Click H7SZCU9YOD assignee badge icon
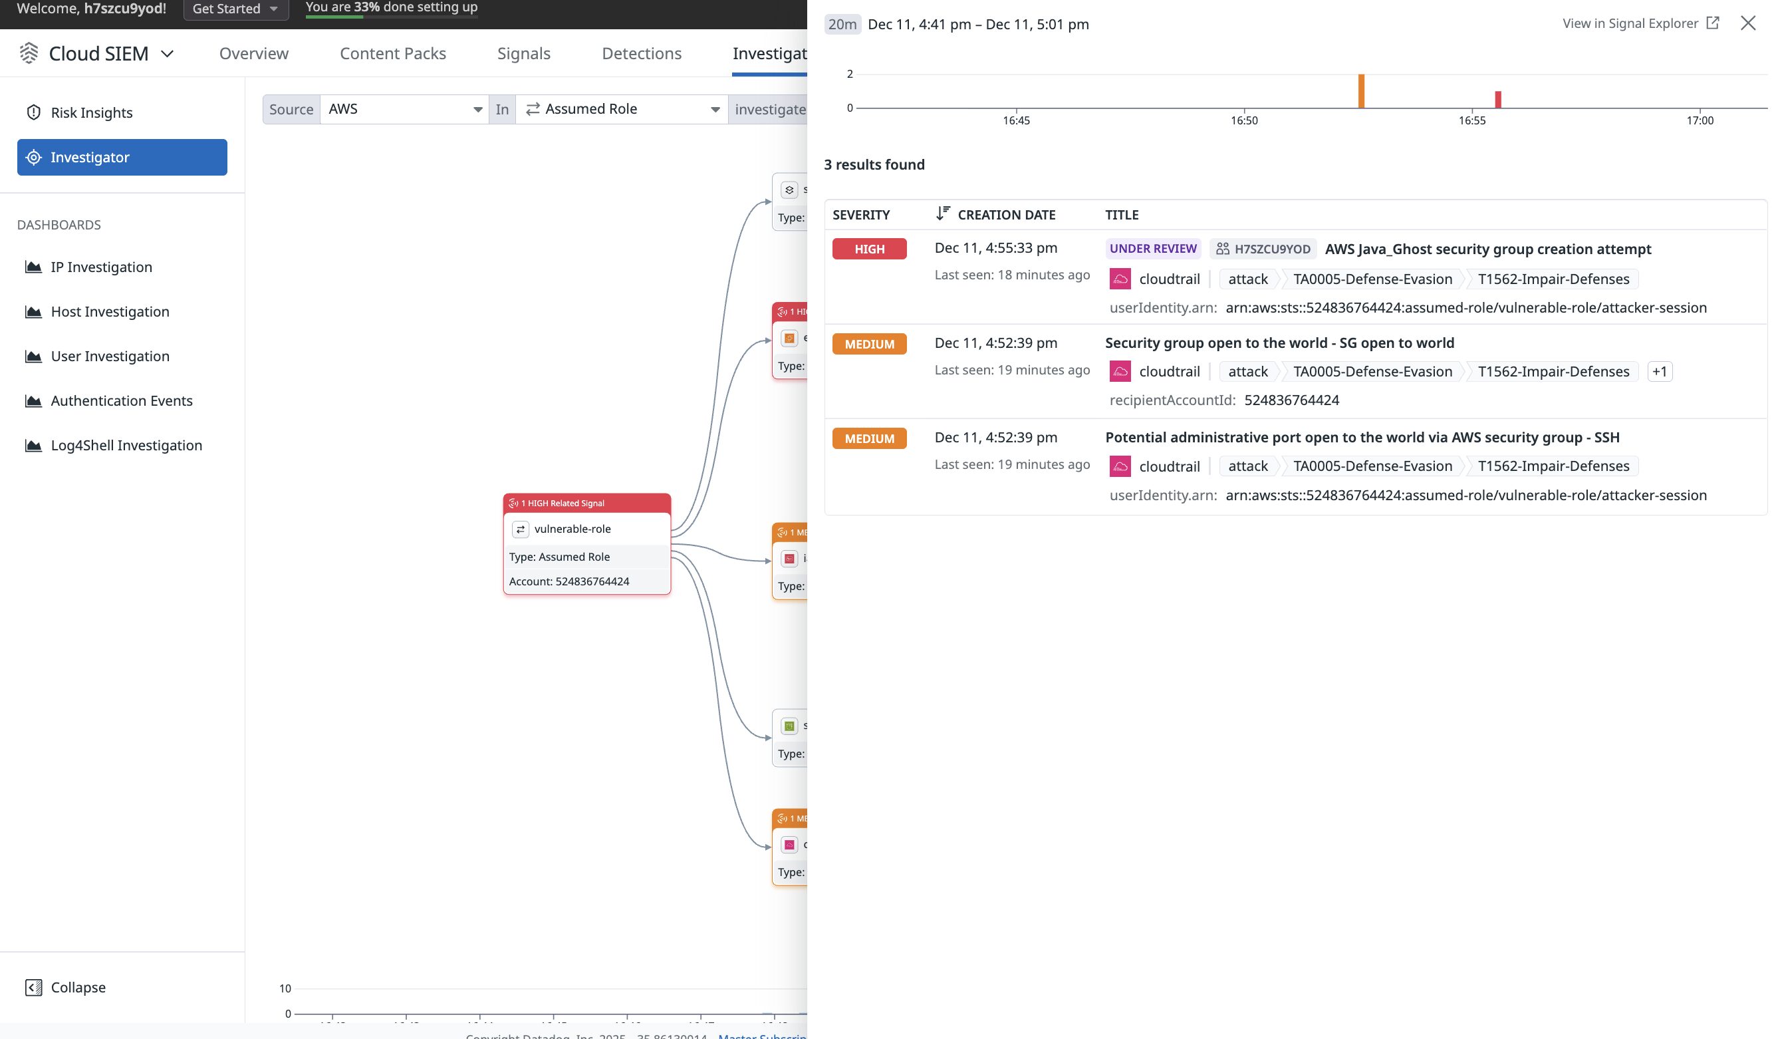This screenshot has width=1774, height=1039. coord(1223,249)
